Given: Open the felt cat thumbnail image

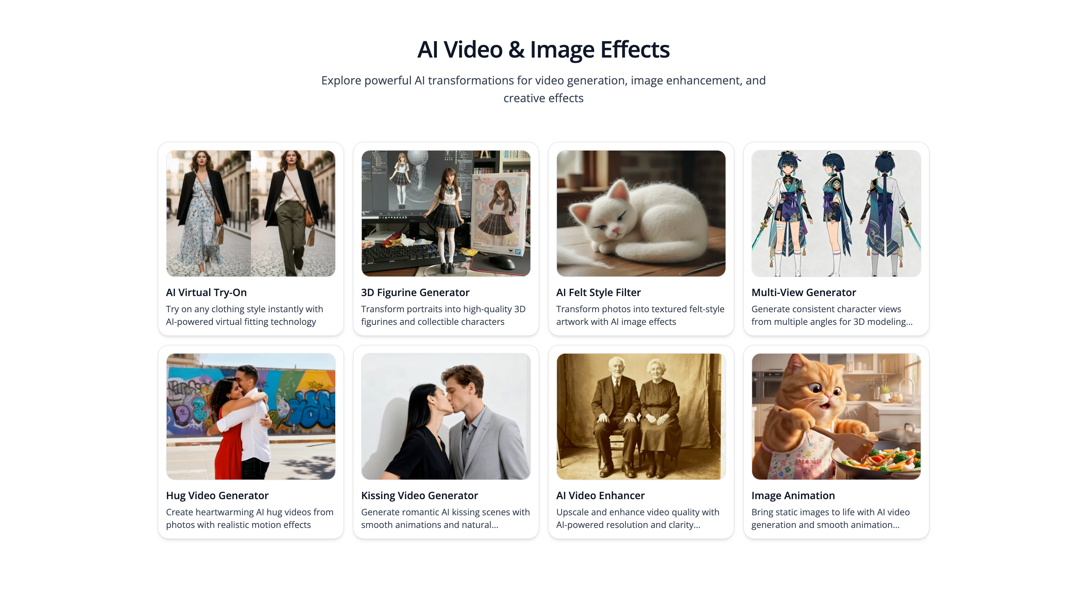Looking at the screenshot, I should tap(641, 213).
